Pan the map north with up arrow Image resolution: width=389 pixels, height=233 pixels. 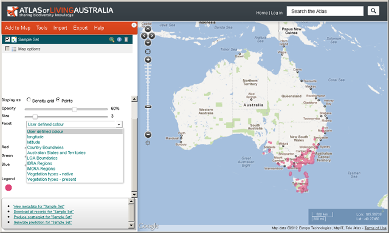[148, 29]
